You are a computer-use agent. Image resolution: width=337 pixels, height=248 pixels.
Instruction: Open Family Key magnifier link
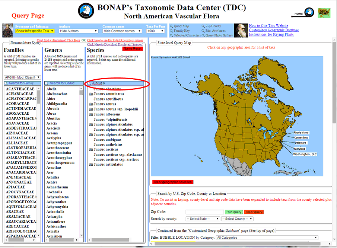coord(180,31)
